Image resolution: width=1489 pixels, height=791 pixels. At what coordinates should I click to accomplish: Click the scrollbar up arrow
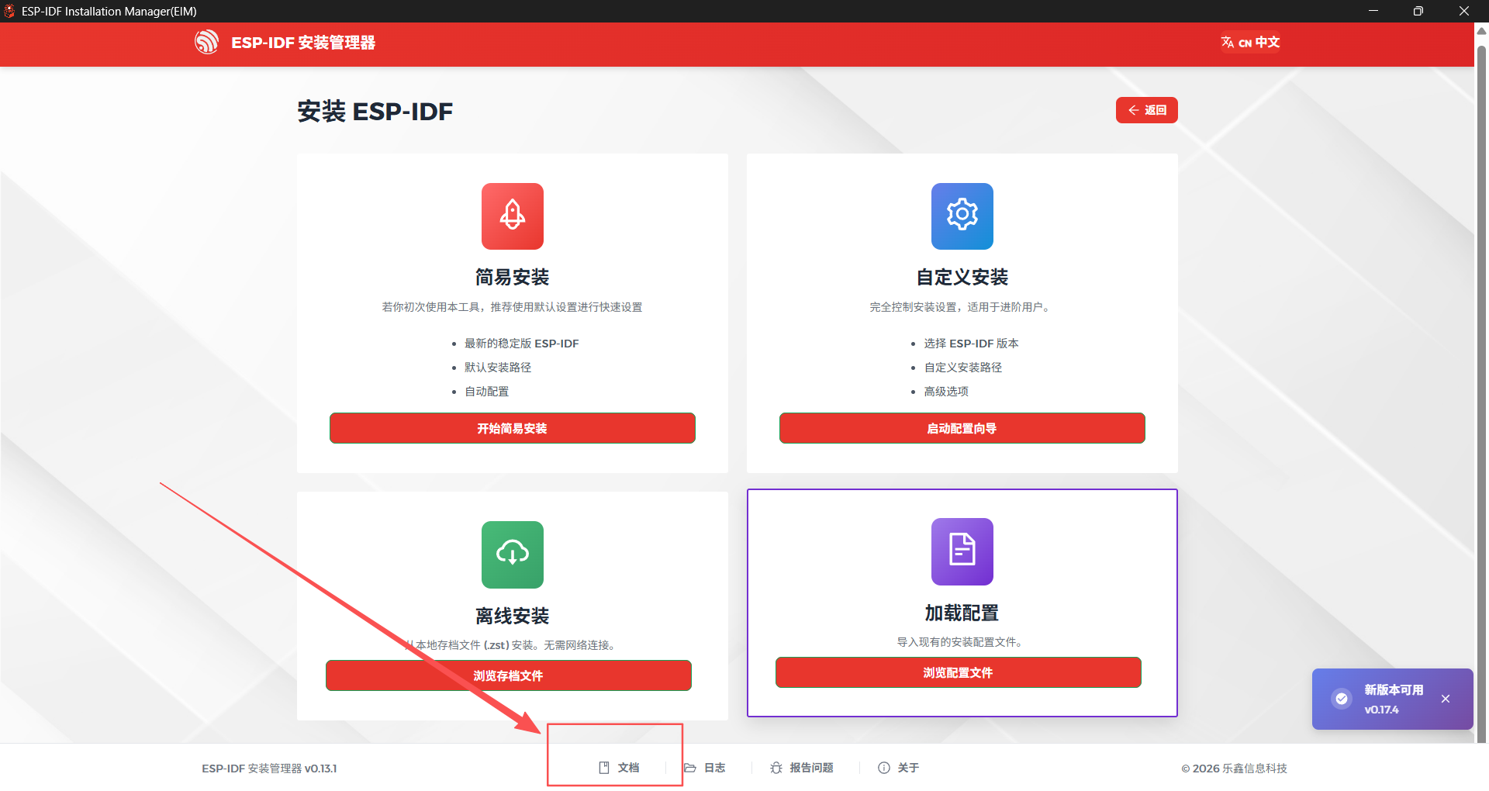coord(1481,32)
